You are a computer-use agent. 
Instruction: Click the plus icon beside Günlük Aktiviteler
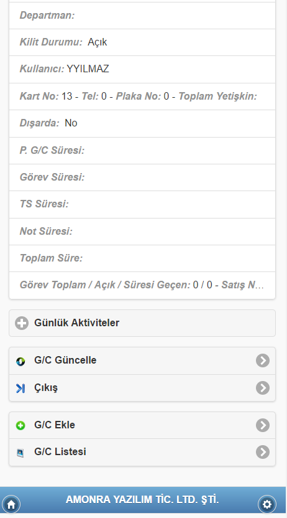coord(22,323)
